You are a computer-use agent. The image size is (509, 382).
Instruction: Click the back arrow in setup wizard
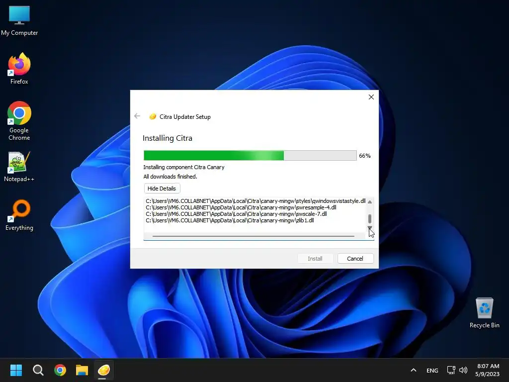[x=137, y=116]
